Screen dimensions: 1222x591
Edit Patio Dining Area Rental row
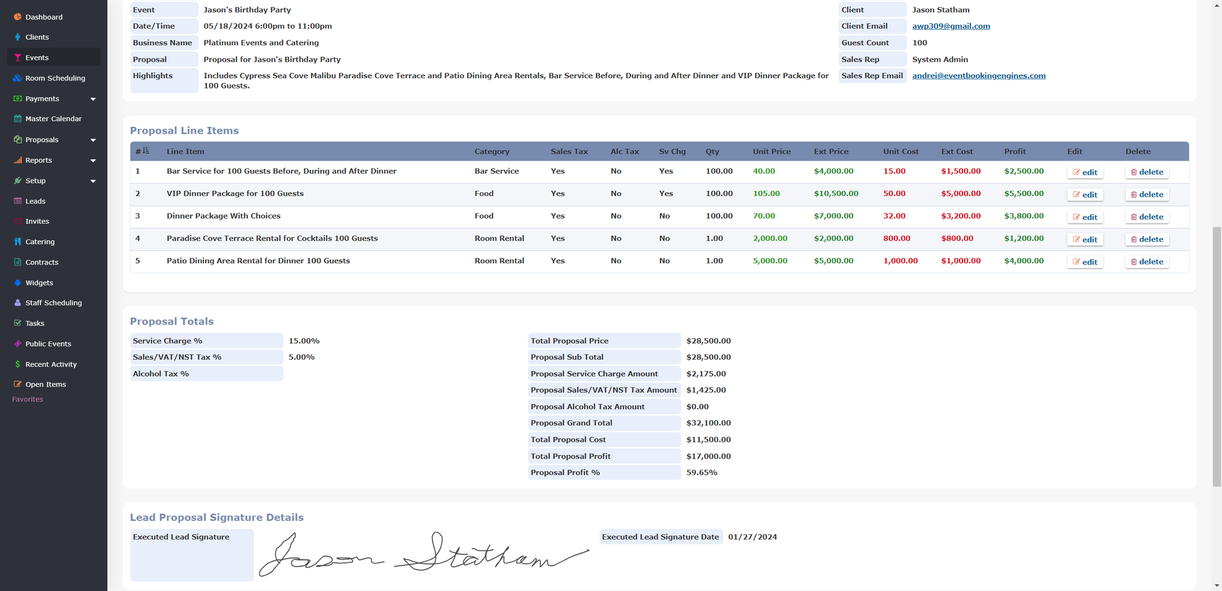pyautogui.click(x=1085, y=262)
